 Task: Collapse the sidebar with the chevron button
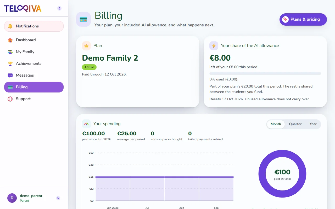pos(59,8)
